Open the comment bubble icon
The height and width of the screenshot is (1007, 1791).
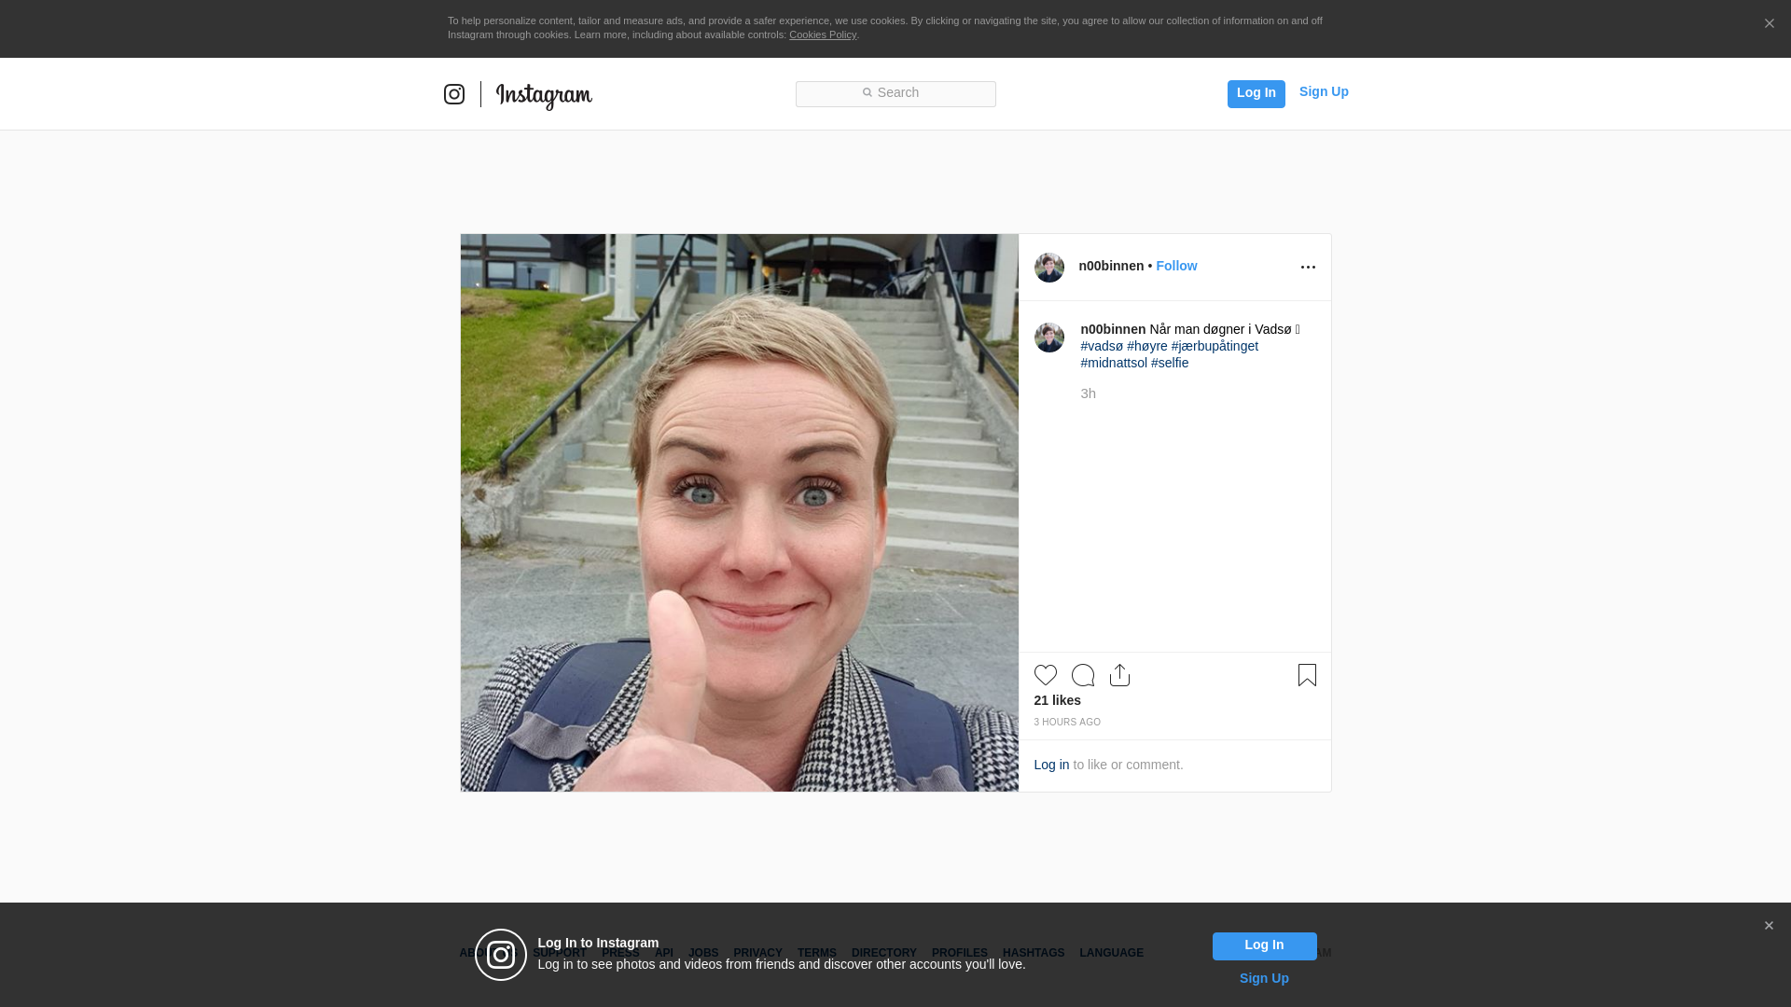click(x=1082, y=675)
